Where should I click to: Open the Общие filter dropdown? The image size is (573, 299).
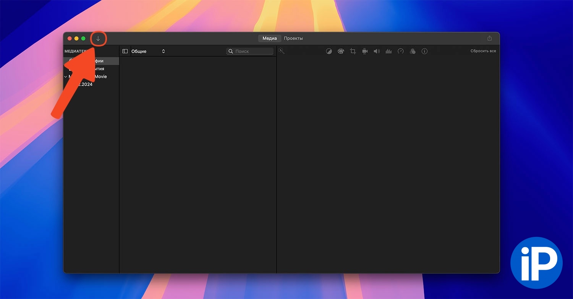[148, 51]
